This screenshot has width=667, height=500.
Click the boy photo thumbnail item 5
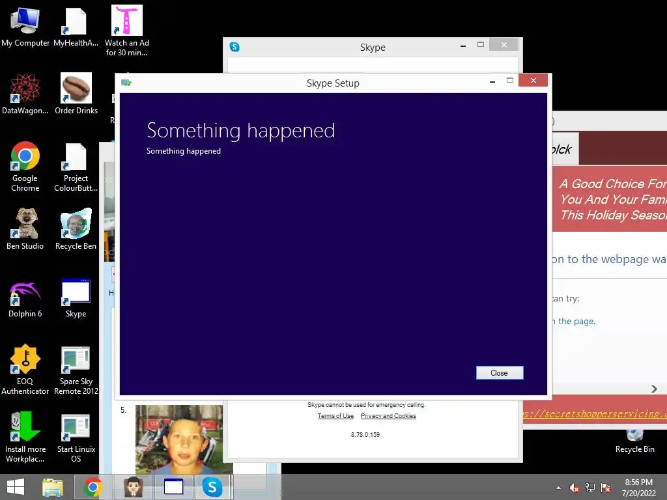click(179, 439)
